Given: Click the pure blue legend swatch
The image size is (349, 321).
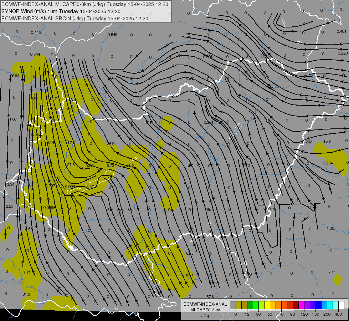Looking at the screenshot, I should [318, 305].
